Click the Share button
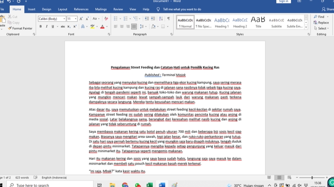The width and height of the screenshot is (334, 187). [328, 9]
